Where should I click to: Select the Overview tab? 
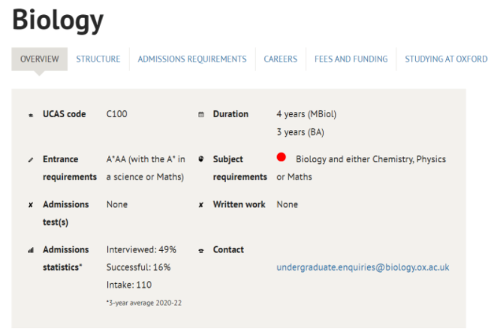[40, 59]
